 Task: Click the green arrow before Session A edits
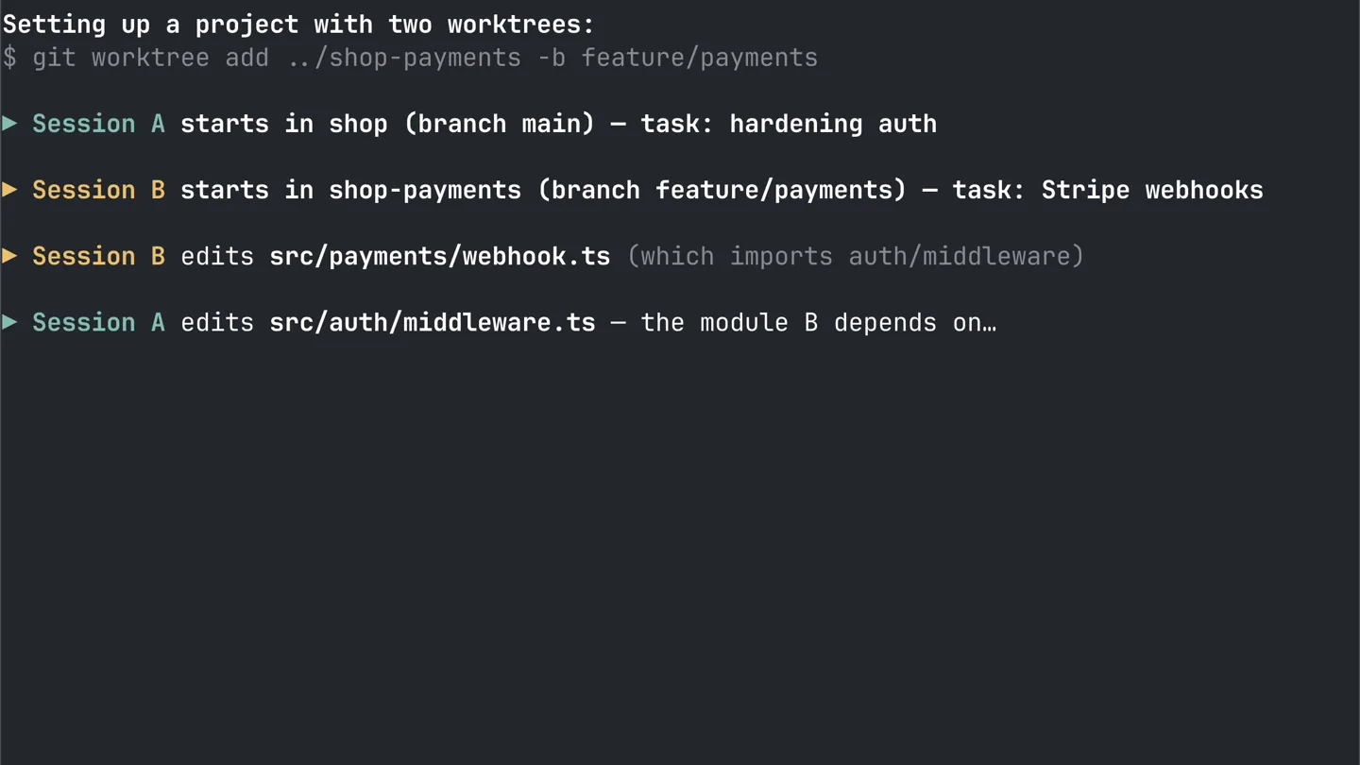(10, 321)
